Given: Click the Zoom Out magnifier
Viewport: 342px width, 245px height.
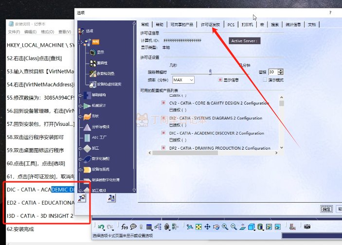Looking at the screenshot, I should [234, 227].
